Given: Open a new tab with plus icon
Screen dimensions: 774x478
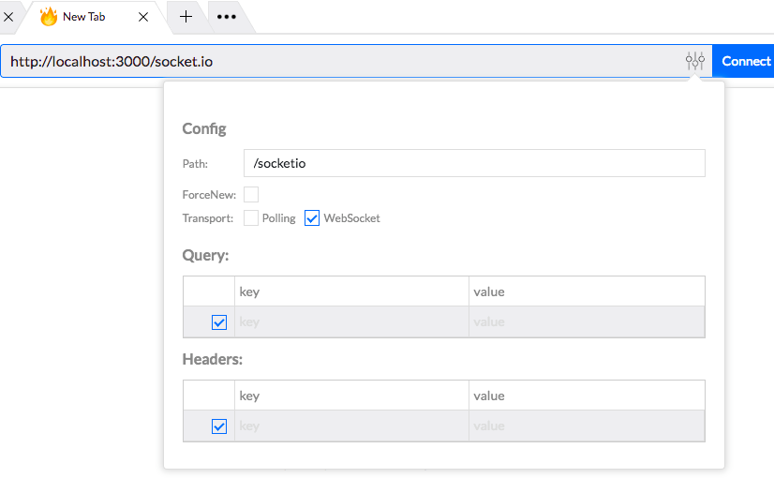Looking at the screenshot, I should (186, 17).
